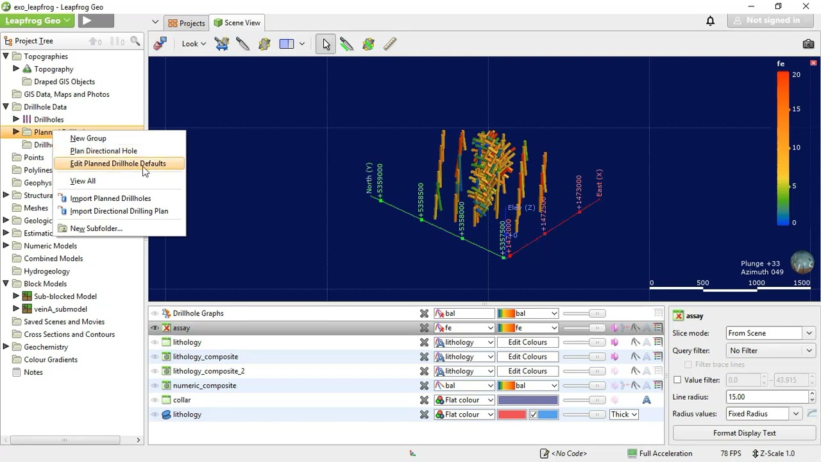
Task: Expand the Sub-blocked Model tree item
Action: [x=16, y=296]
